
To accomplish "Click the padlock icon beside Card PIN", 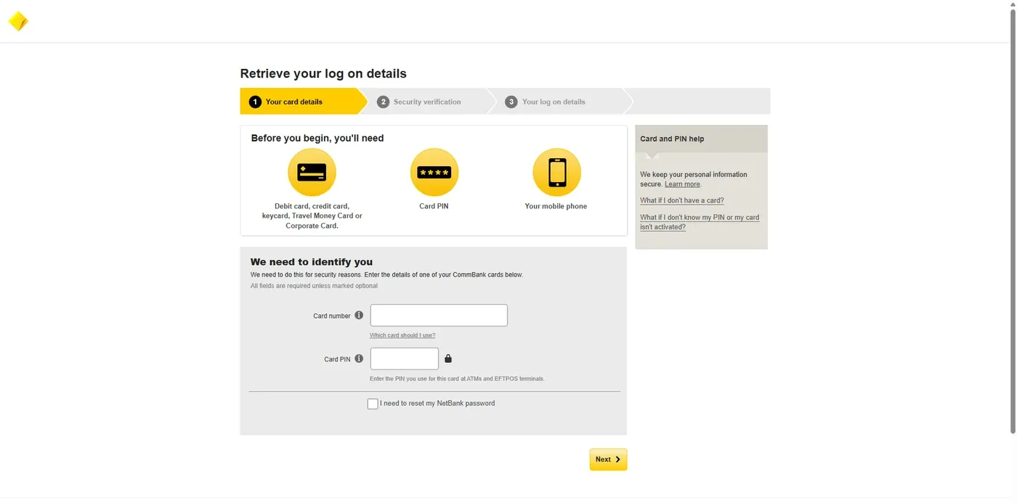I will click(x=448, y=359).
